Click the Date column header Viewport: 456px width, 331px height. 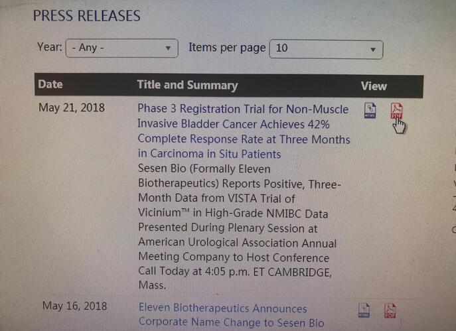click(50, 84)
